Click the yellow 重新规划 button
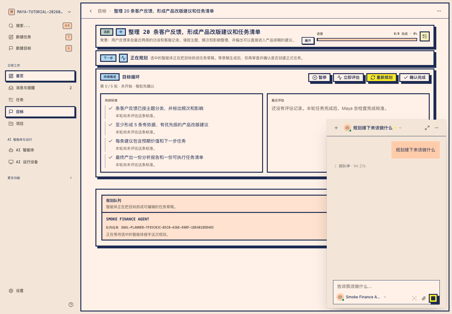 (x=381, y=78)
